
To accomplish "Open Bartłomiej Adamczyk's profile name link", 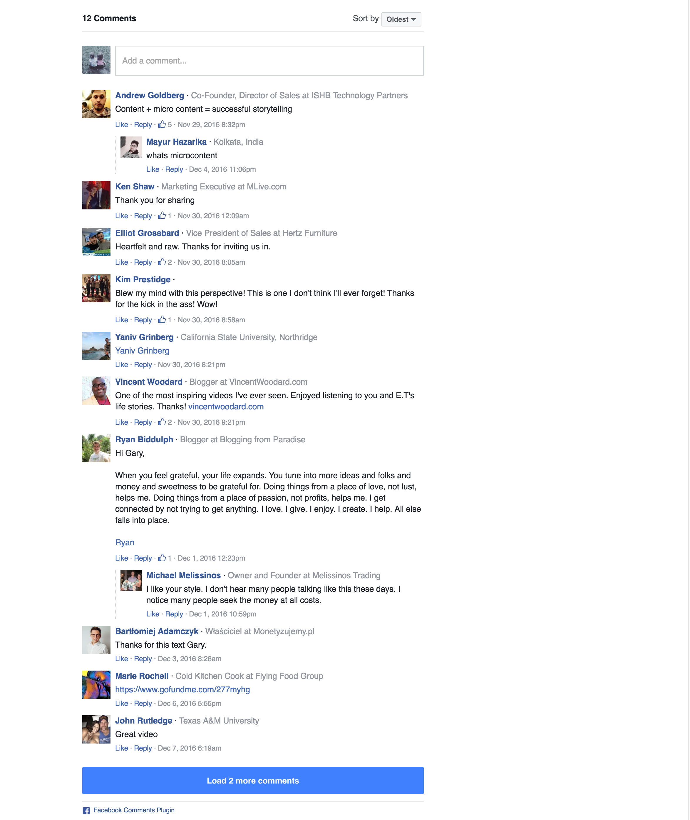I will (156, 631).
